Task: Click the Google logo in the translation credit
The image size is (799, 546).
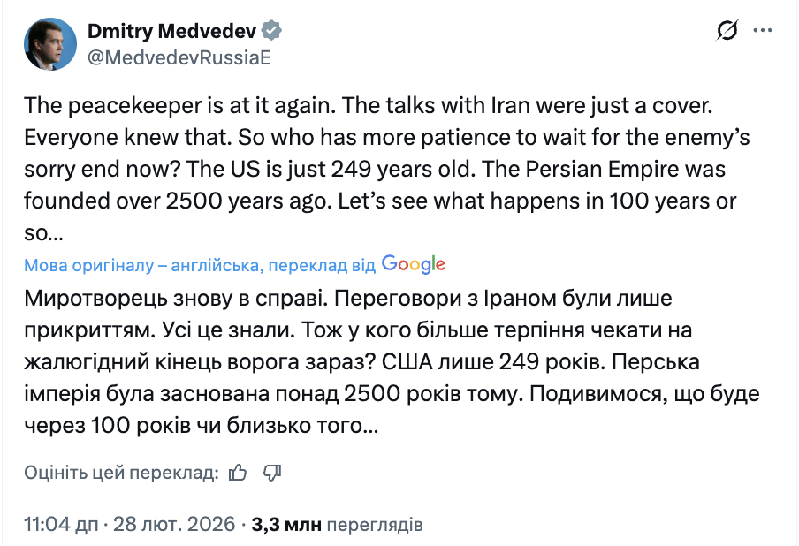Action: (415, 263)
